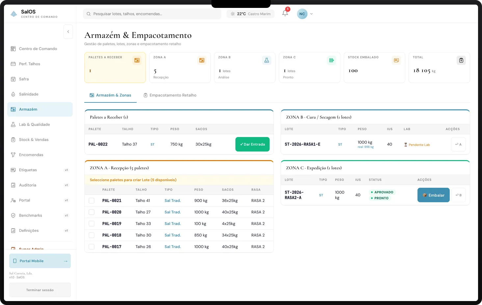Check the box for pallet PAL-0017
The width and height of the screenshot is (482, 305).
click(x=92, y=247)
